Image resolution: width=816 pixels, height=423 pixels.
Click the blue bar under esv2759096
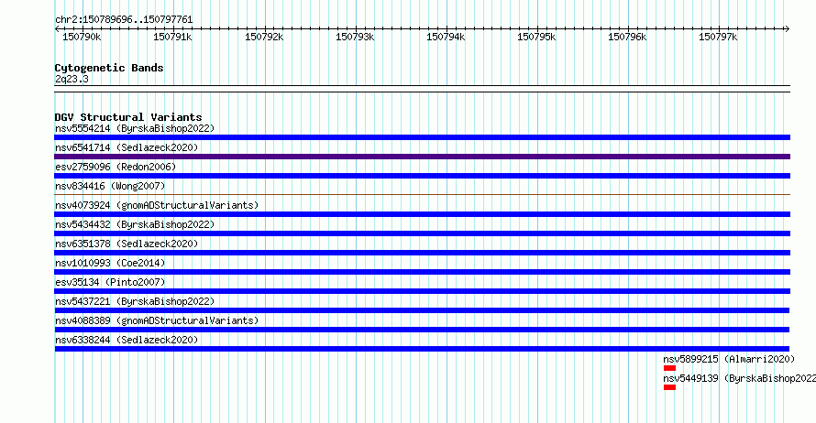click(x=422, y=176)
